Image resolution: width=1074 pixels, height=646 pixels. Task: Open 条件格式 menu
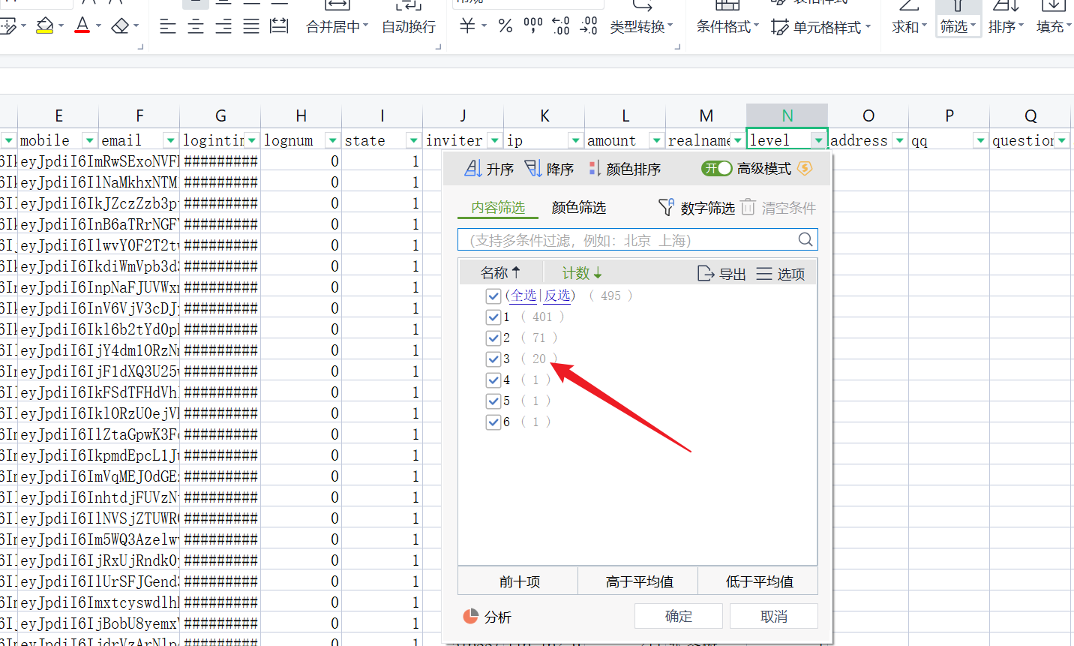pyautogui.click(x=727, y=26)
